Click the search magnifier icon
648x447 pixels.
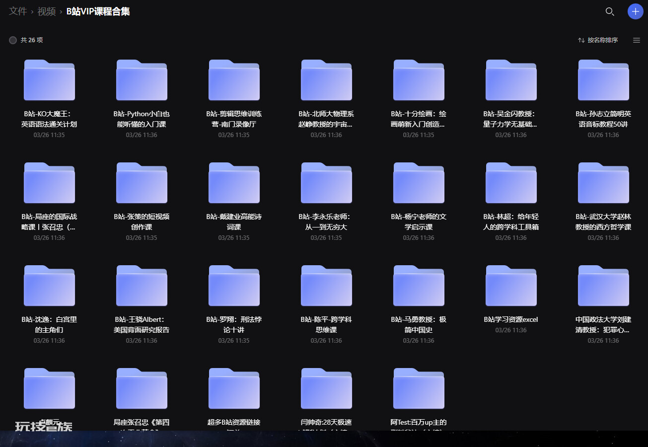(610, 11)
